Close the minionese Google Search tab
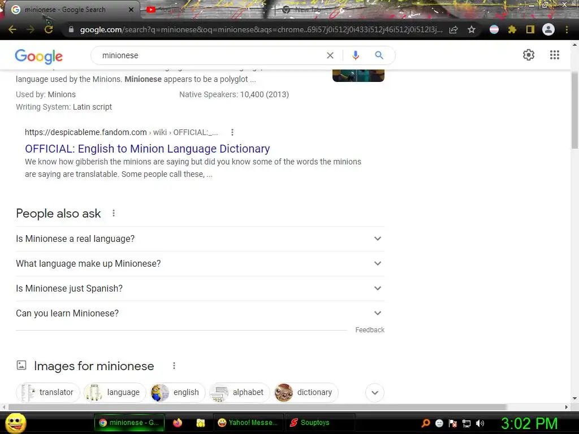The image size is (579, 434). pyautogui.click(x=131, y=10)
